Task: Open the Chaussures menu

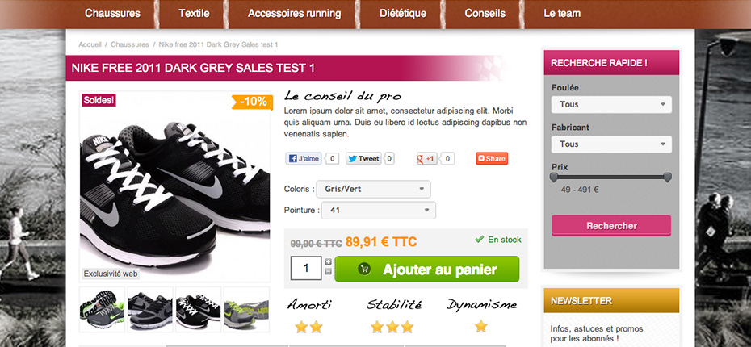Action: tap(112, 14)
